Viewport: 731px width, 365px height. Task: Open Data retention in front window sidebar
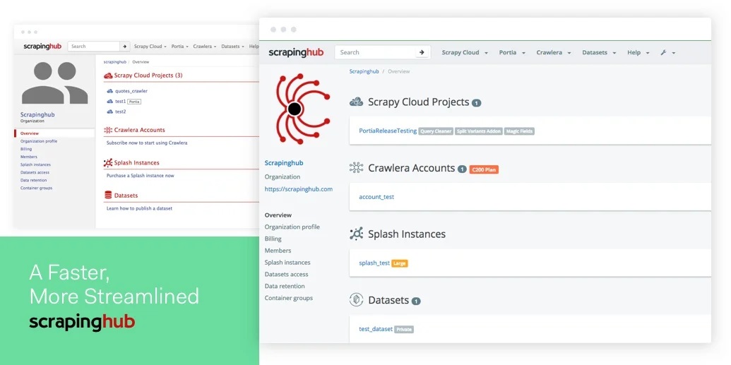[x=285, y=286]
